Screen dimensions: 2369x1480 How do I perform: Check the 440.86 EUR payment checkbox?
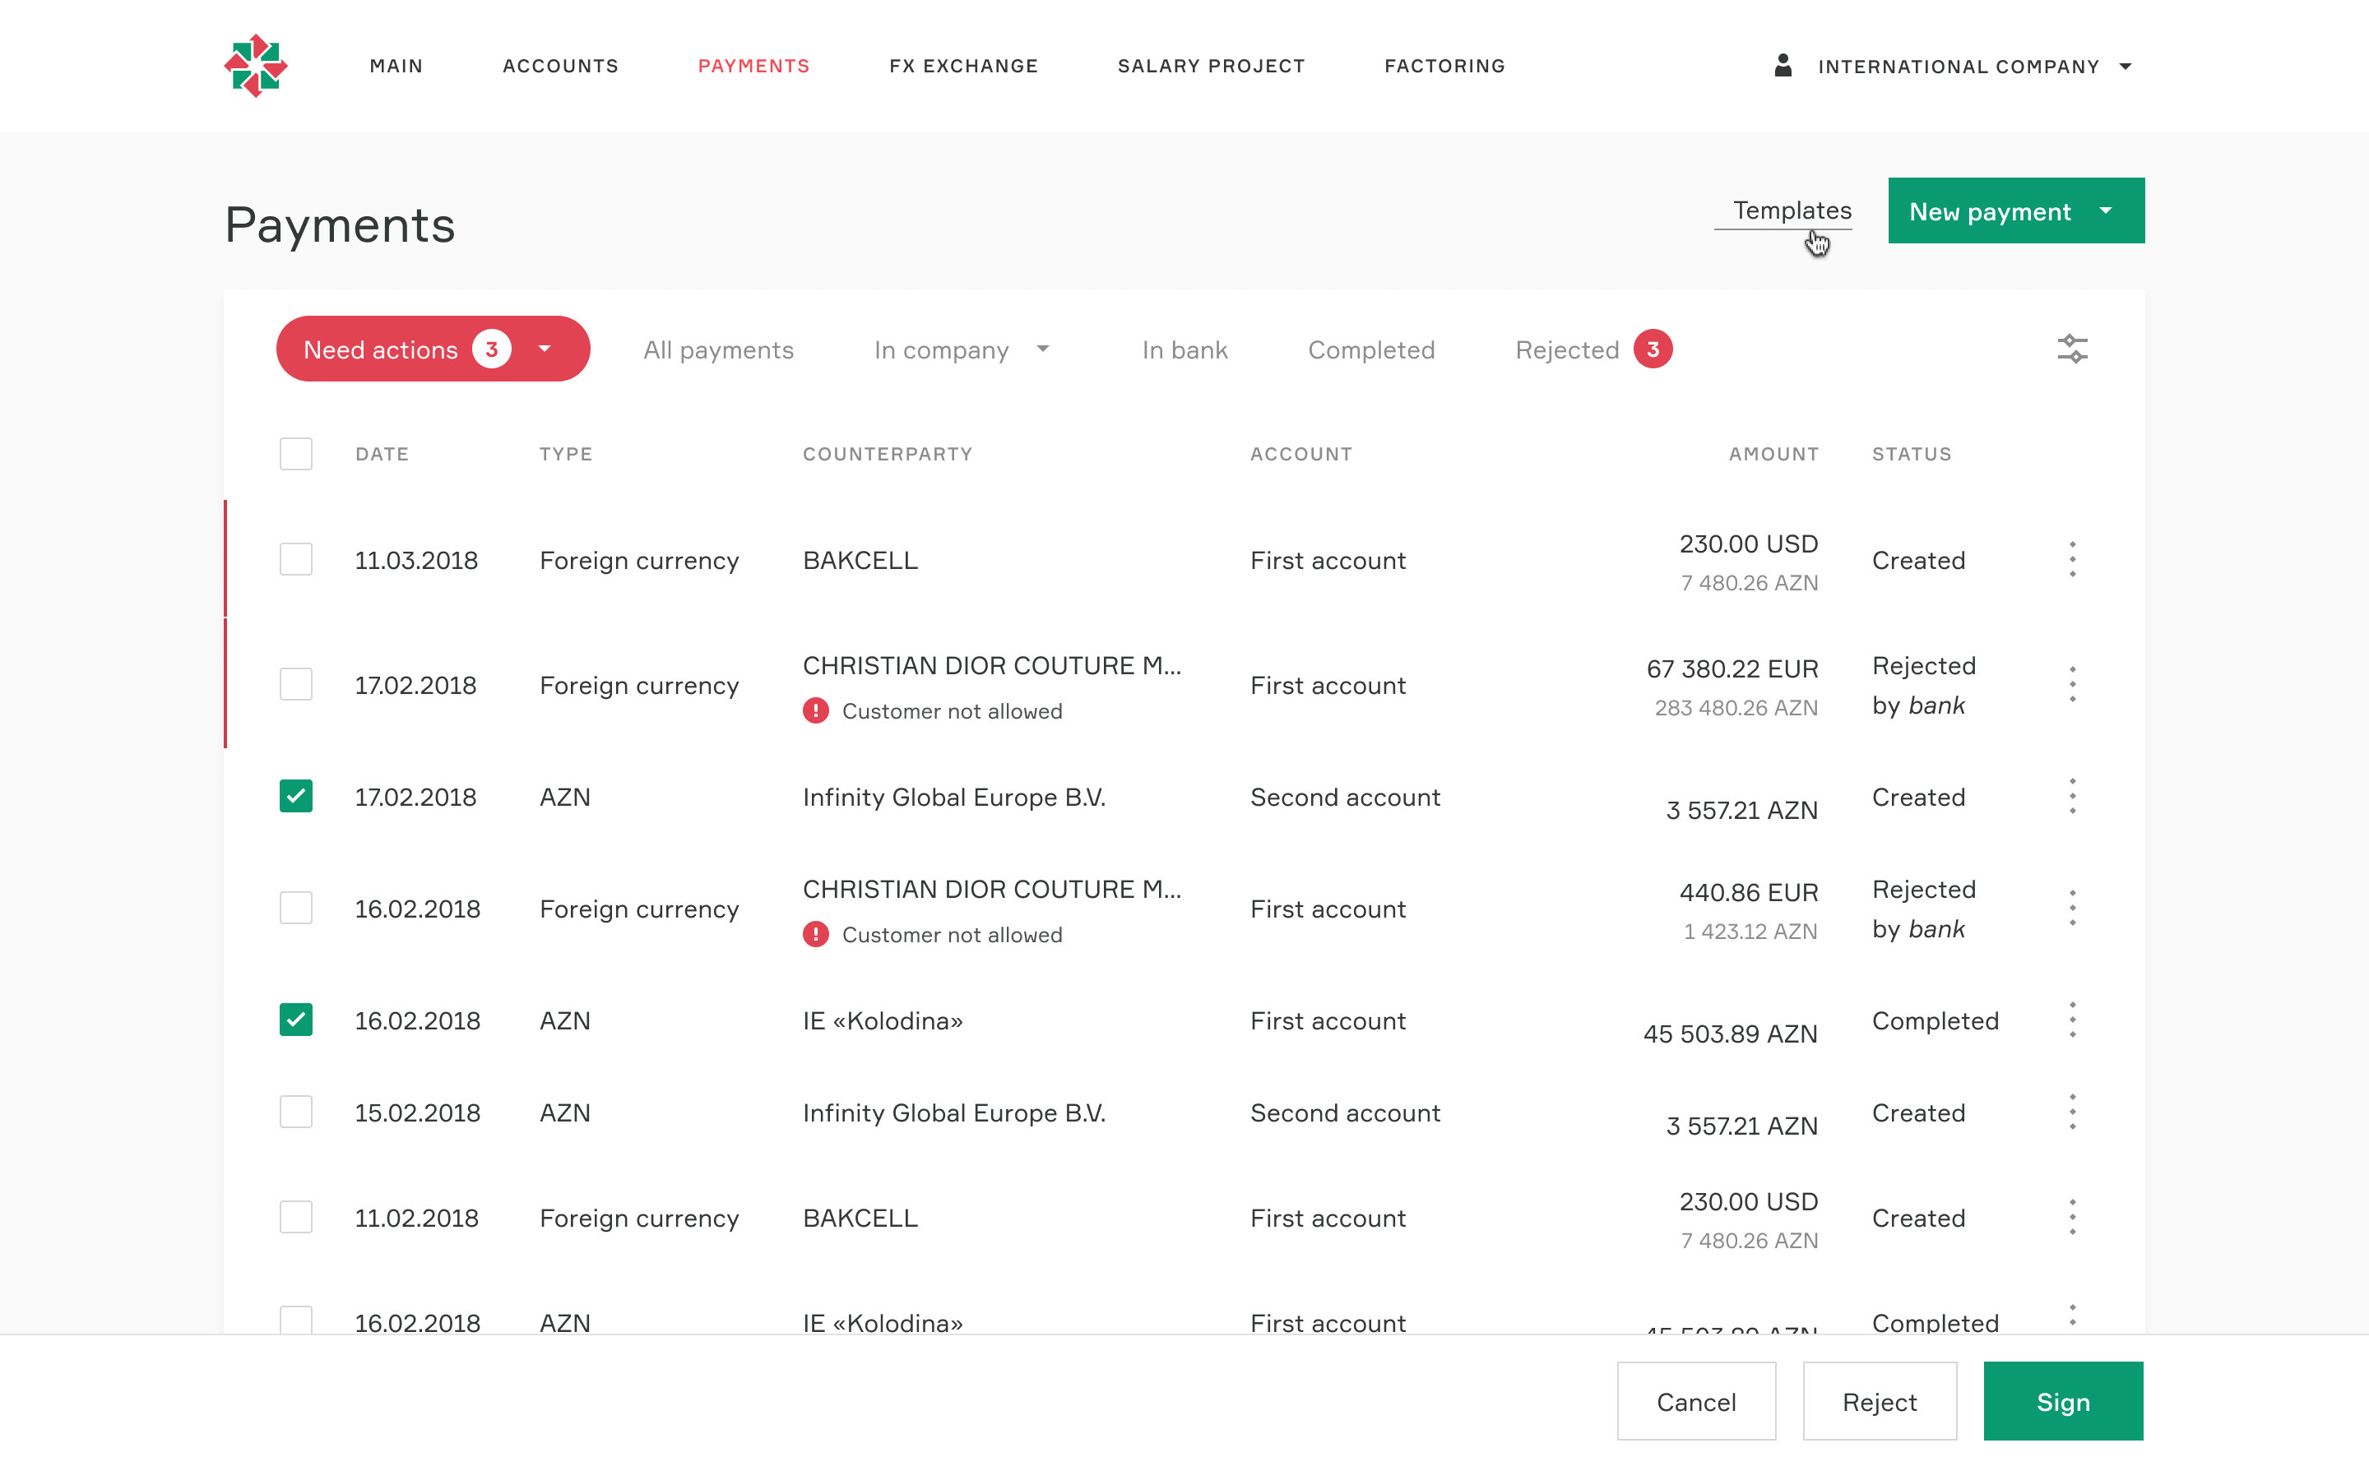295,908
